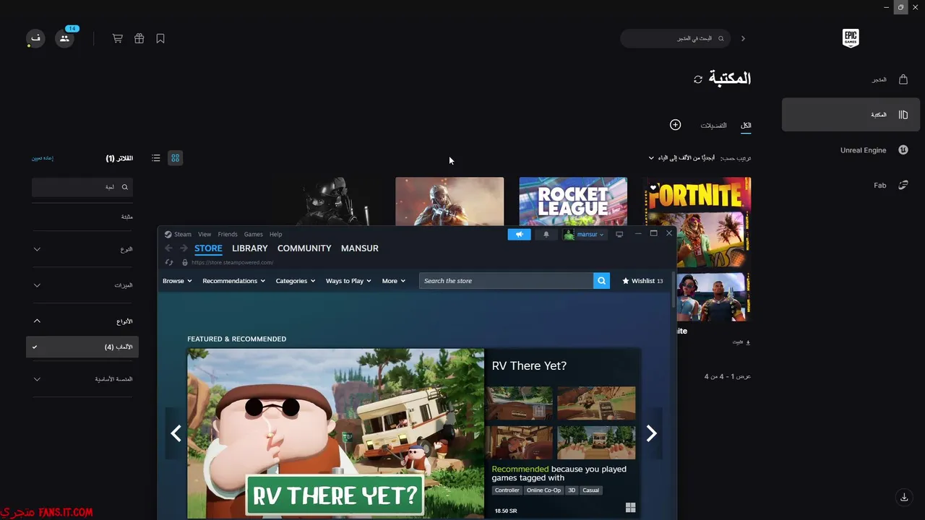This screenshot has width=925, height=520.
Task: Expand the النوع filter section
Action: [x=82, y=249]
